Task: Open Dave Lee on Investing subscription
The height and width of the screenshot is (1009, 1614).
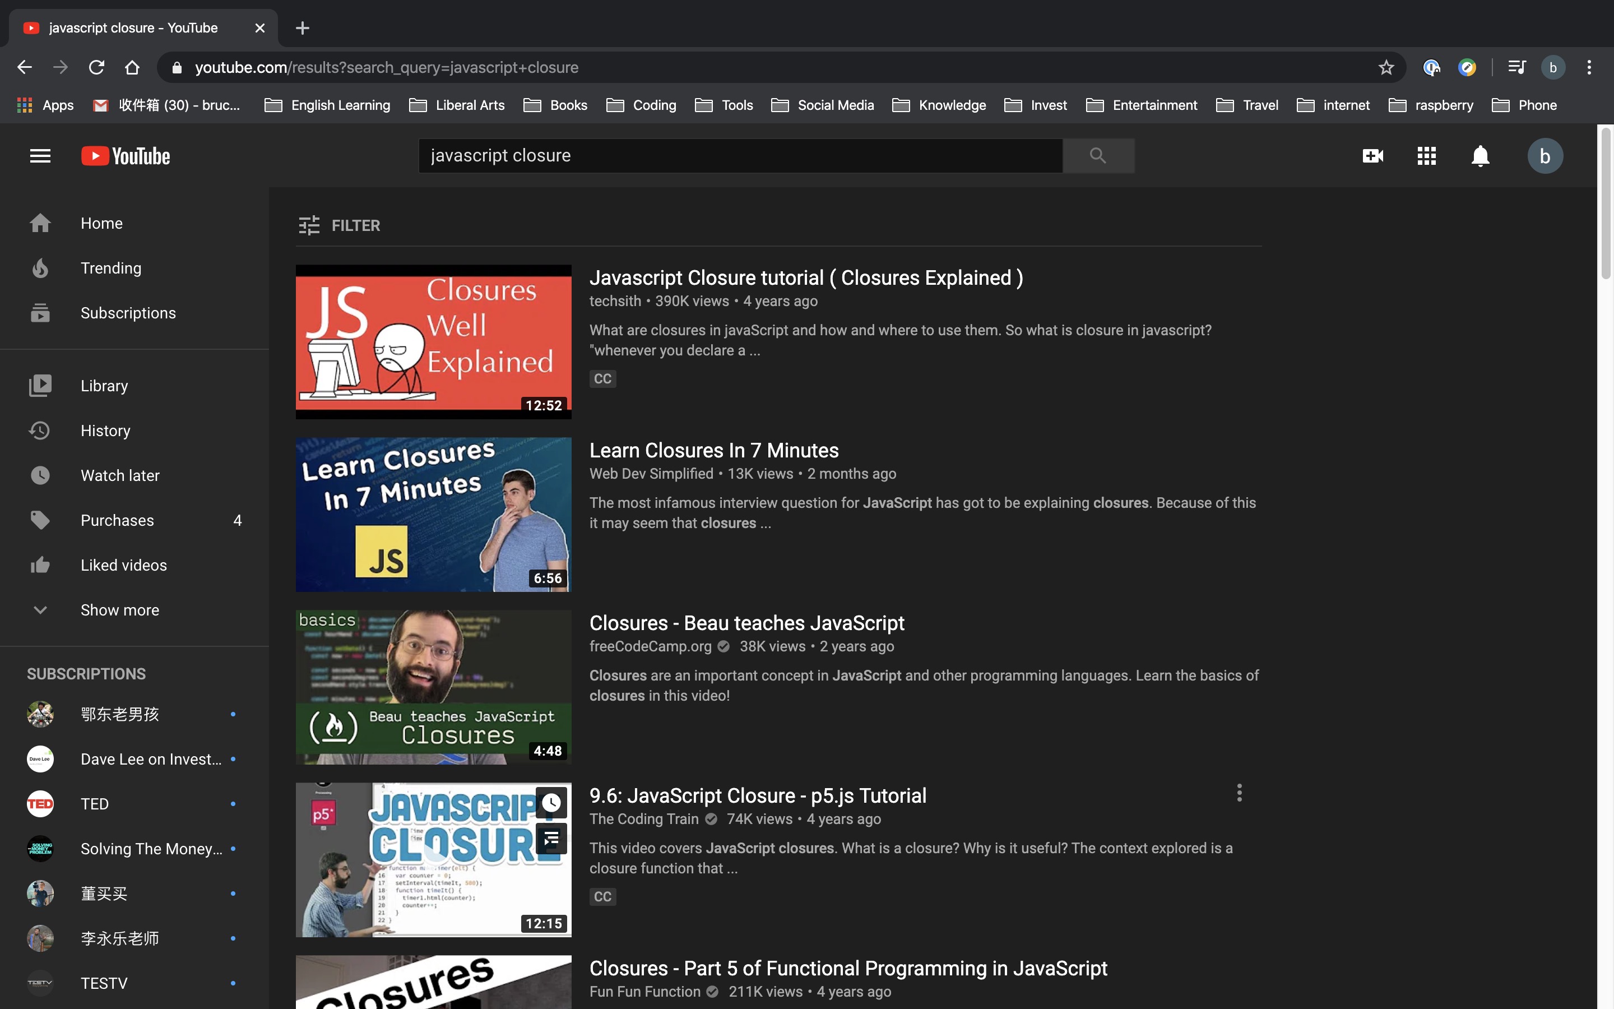Action: [134, 760]
